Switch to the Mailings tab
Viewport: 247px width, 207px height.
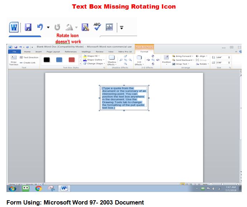pos(86,51)
